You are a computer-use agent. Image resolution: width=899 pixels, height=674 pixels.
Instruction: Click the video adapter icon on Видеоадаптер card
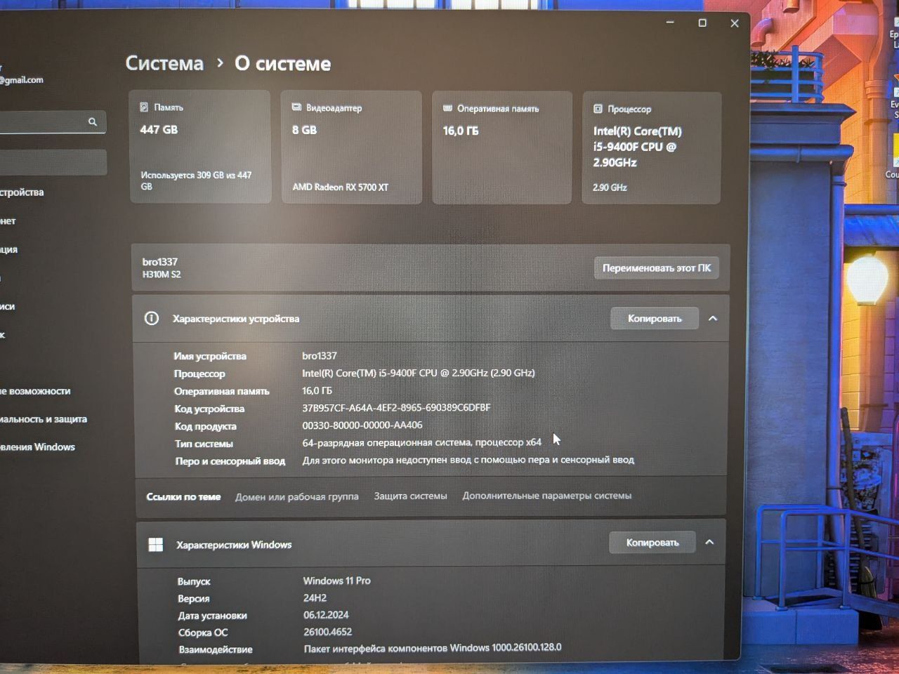pos(296,107)
